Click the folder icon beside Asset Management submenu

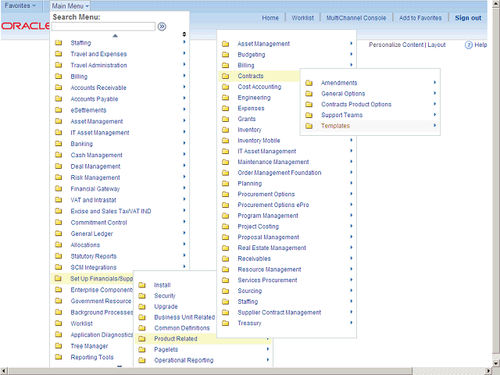[x=225, y=44]
